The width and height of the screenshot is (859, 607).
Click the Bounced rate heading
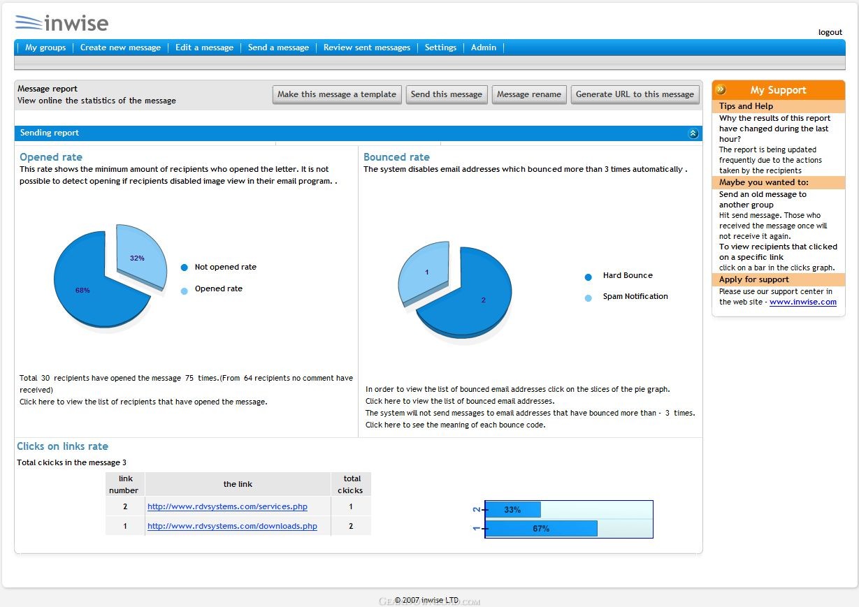pyautogui.click(x=396, y=157)
